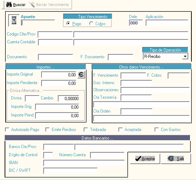Toggle the Timbrada checkbox

click(86, 130)
